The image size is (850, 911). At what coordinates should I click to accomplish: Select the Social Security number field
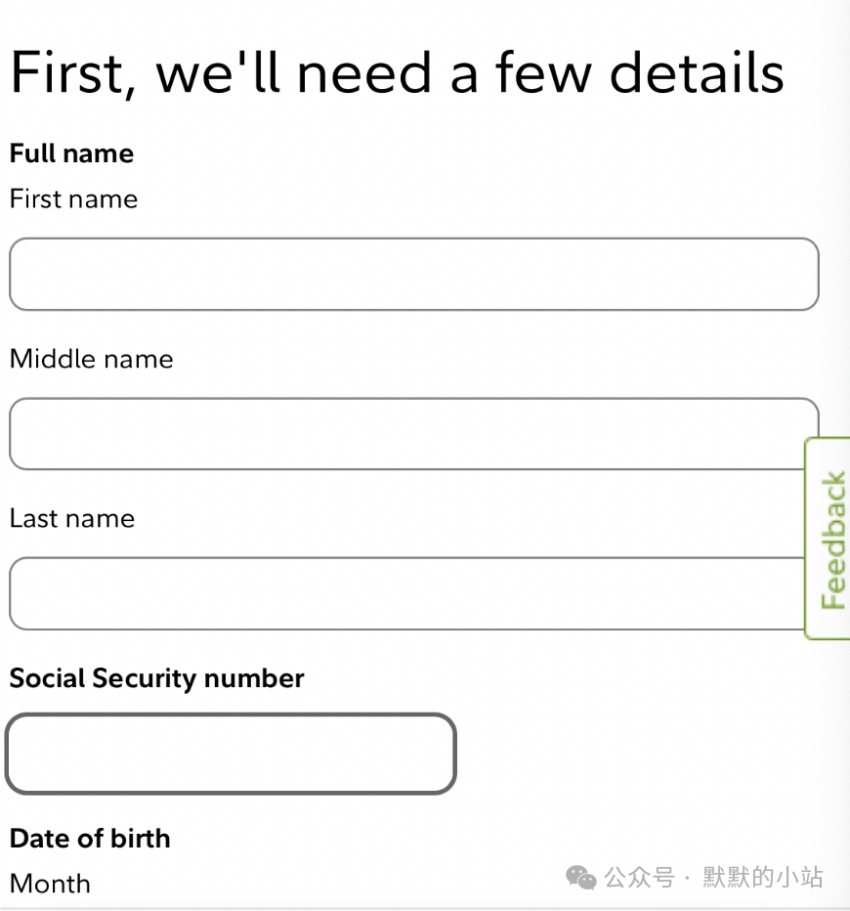[232, 754]
